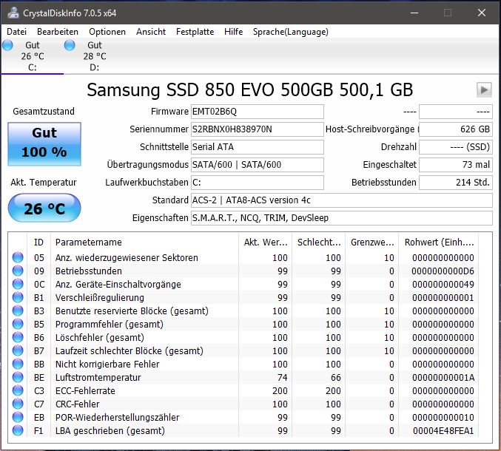
Task: Select the C: drive tab
Action: (x=33, y=56)
